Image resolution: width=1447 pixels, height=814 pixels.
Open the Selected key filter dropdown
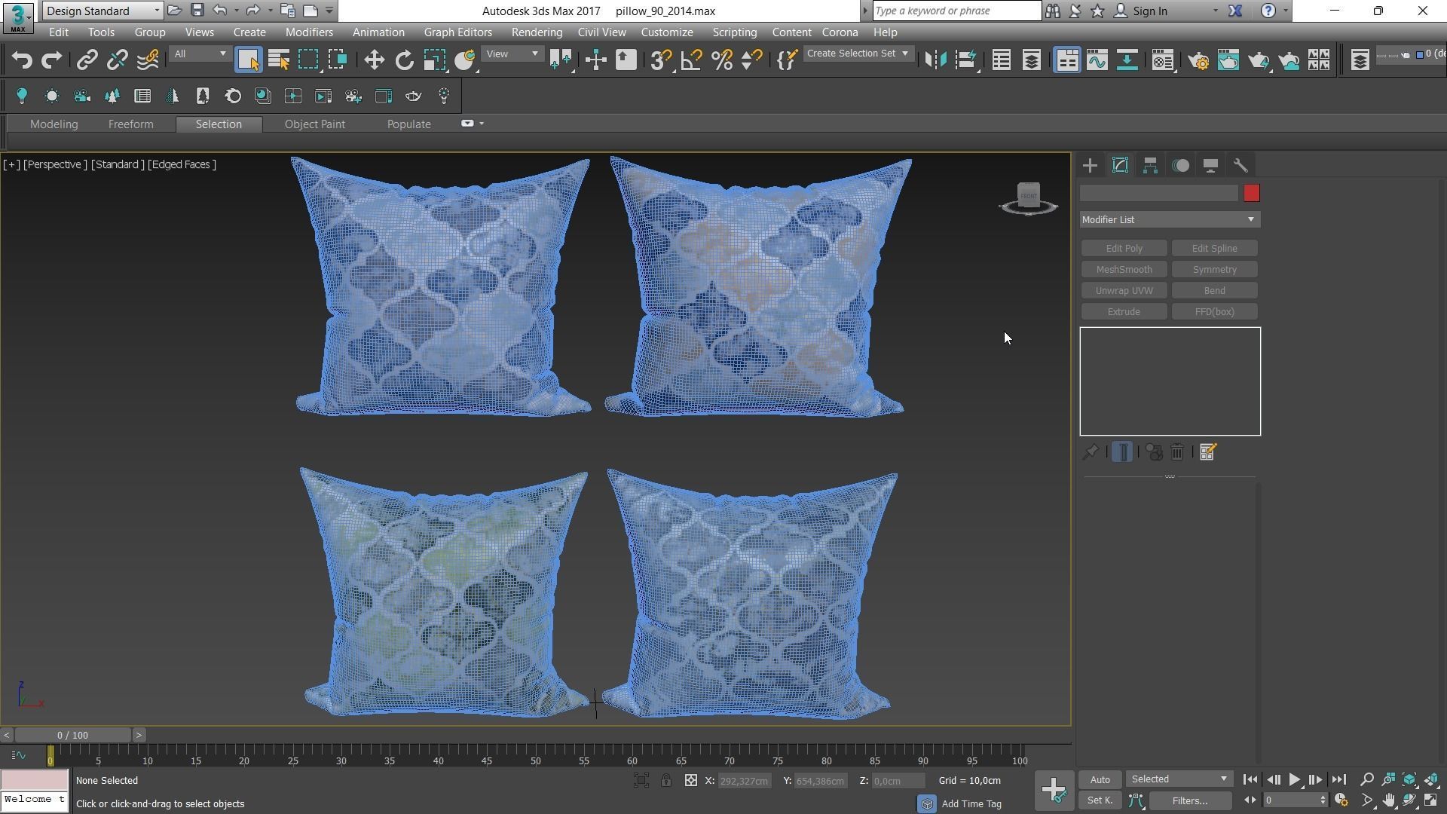1179,780
